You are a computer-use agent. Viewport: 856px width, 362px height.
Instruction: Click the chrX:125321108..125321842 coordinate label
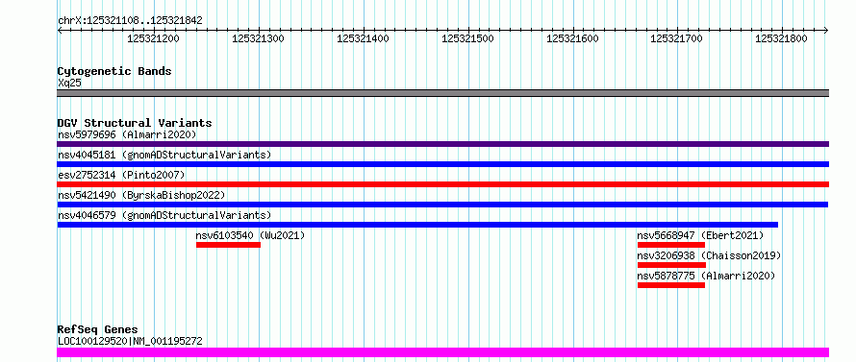[130, 21]
